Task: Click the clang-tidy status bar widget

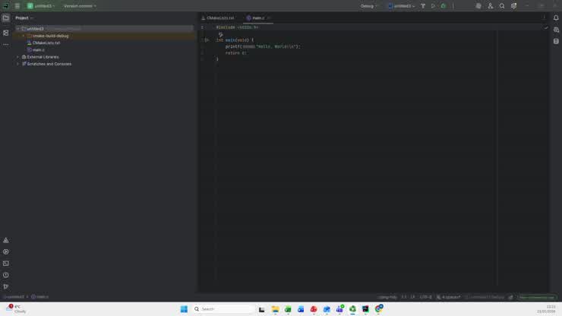Action: coord(387,297)
